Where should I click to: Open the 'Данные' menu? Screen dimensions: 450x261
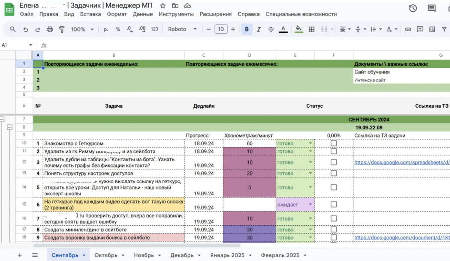tap(143, 14)
